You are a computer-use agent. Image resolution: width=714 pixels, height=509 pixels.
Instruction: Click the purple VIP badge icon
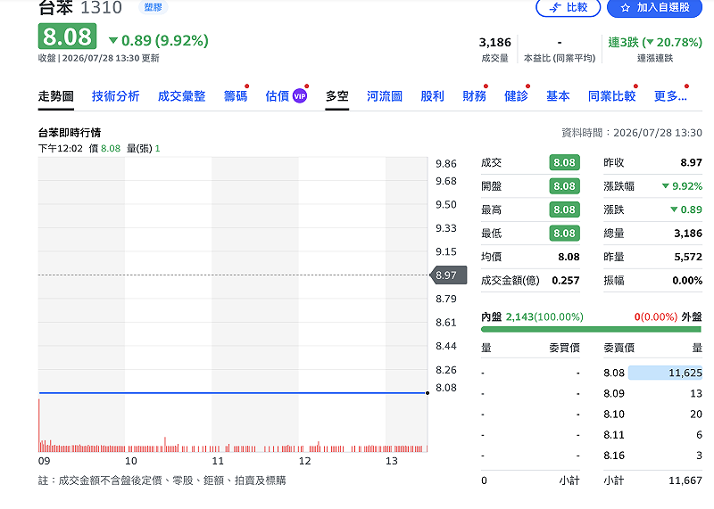point(300,96)
